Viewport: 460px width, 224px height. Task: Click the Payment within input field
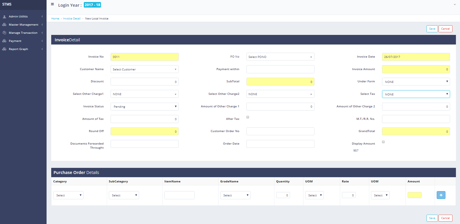point(280,69)
